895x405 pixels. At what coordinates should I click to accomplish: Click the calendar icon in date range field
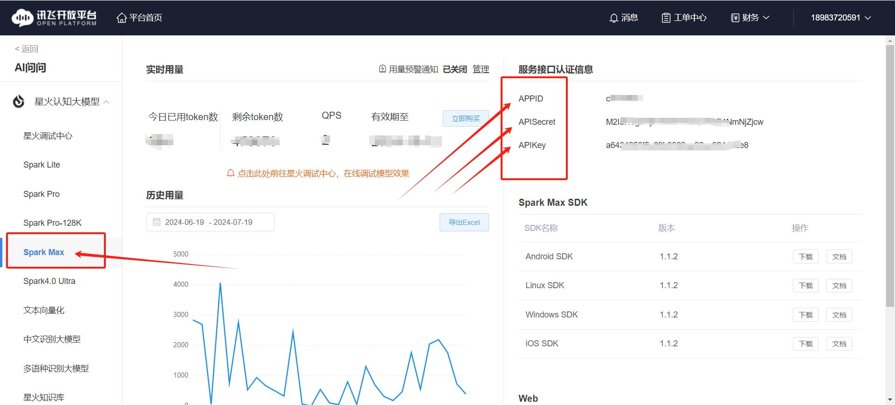157,222
